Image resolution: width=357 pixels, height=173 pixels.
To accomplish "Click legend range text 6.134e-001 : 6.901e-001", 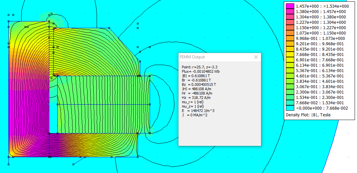I will (320, 65).
